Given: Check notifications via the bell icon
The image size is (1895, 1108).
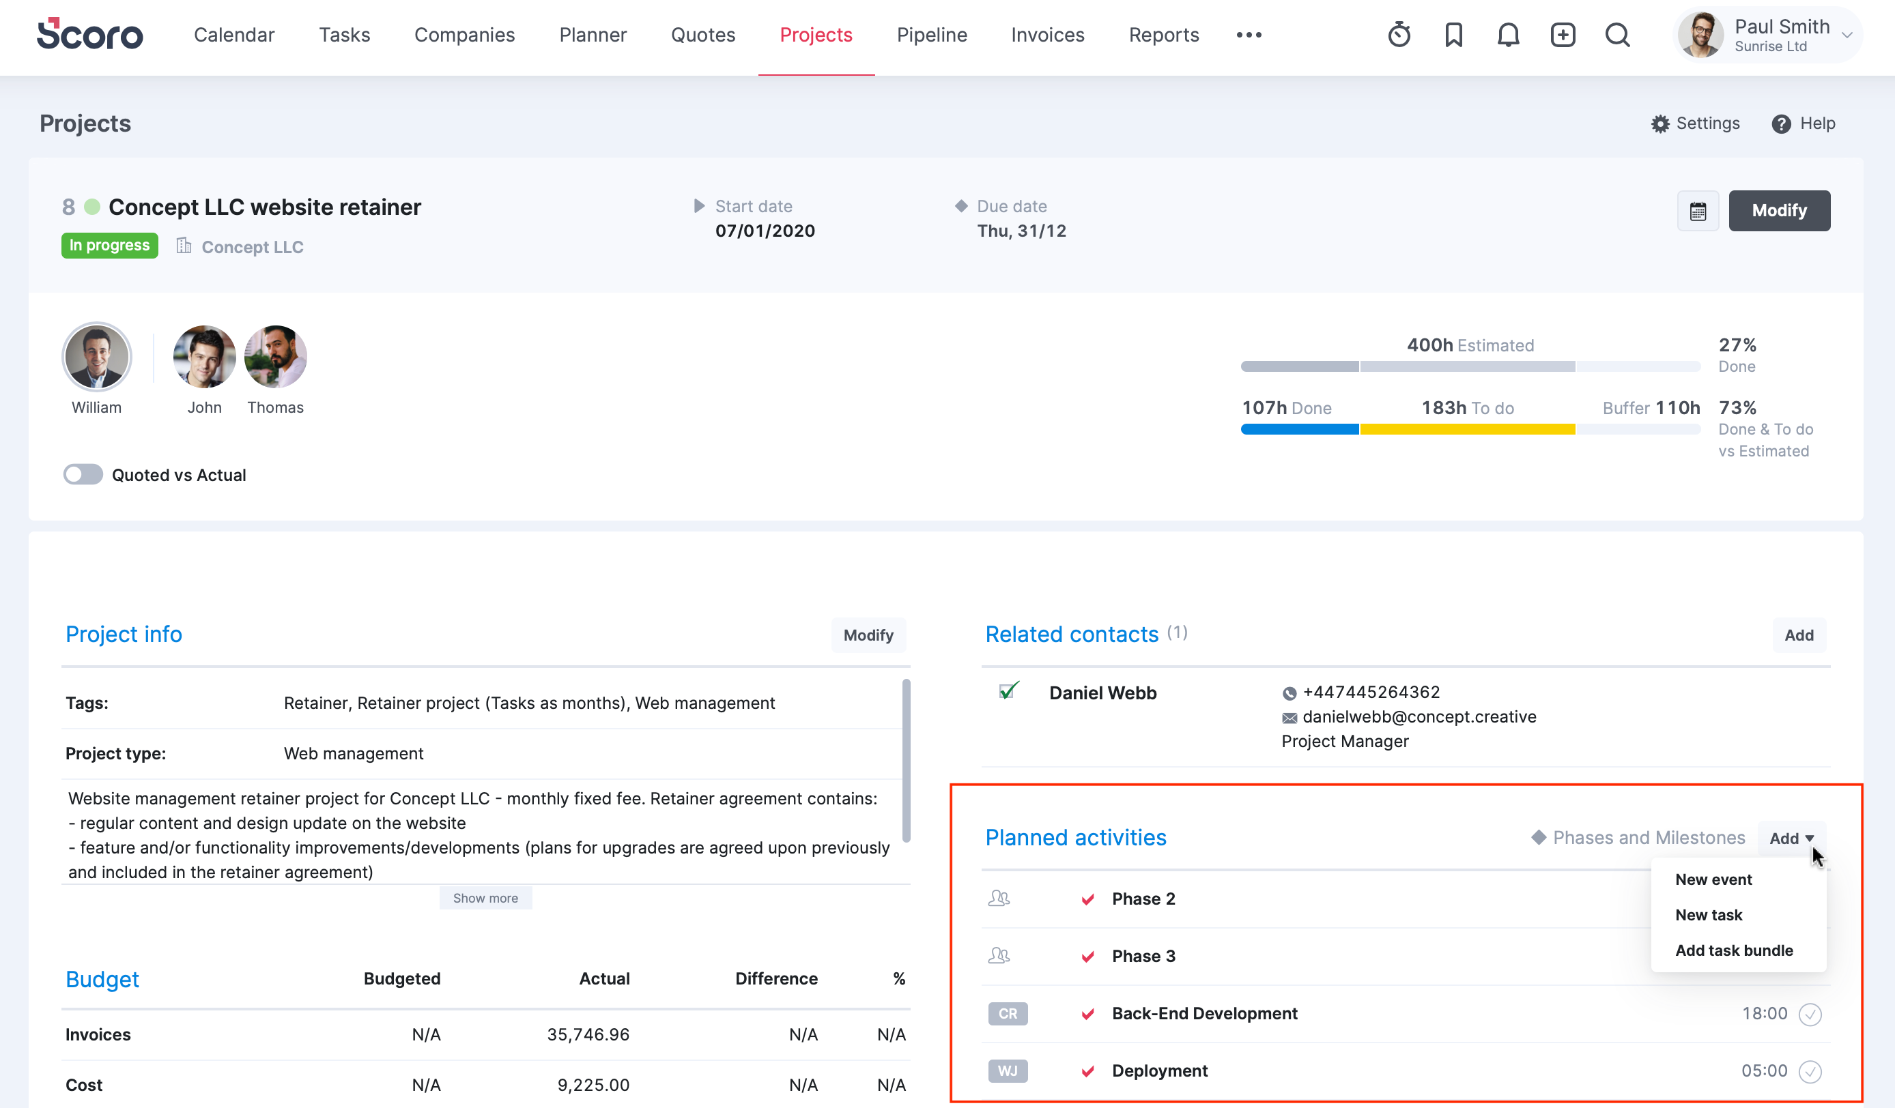Looking at the screenshot, I should point(1508,35).
